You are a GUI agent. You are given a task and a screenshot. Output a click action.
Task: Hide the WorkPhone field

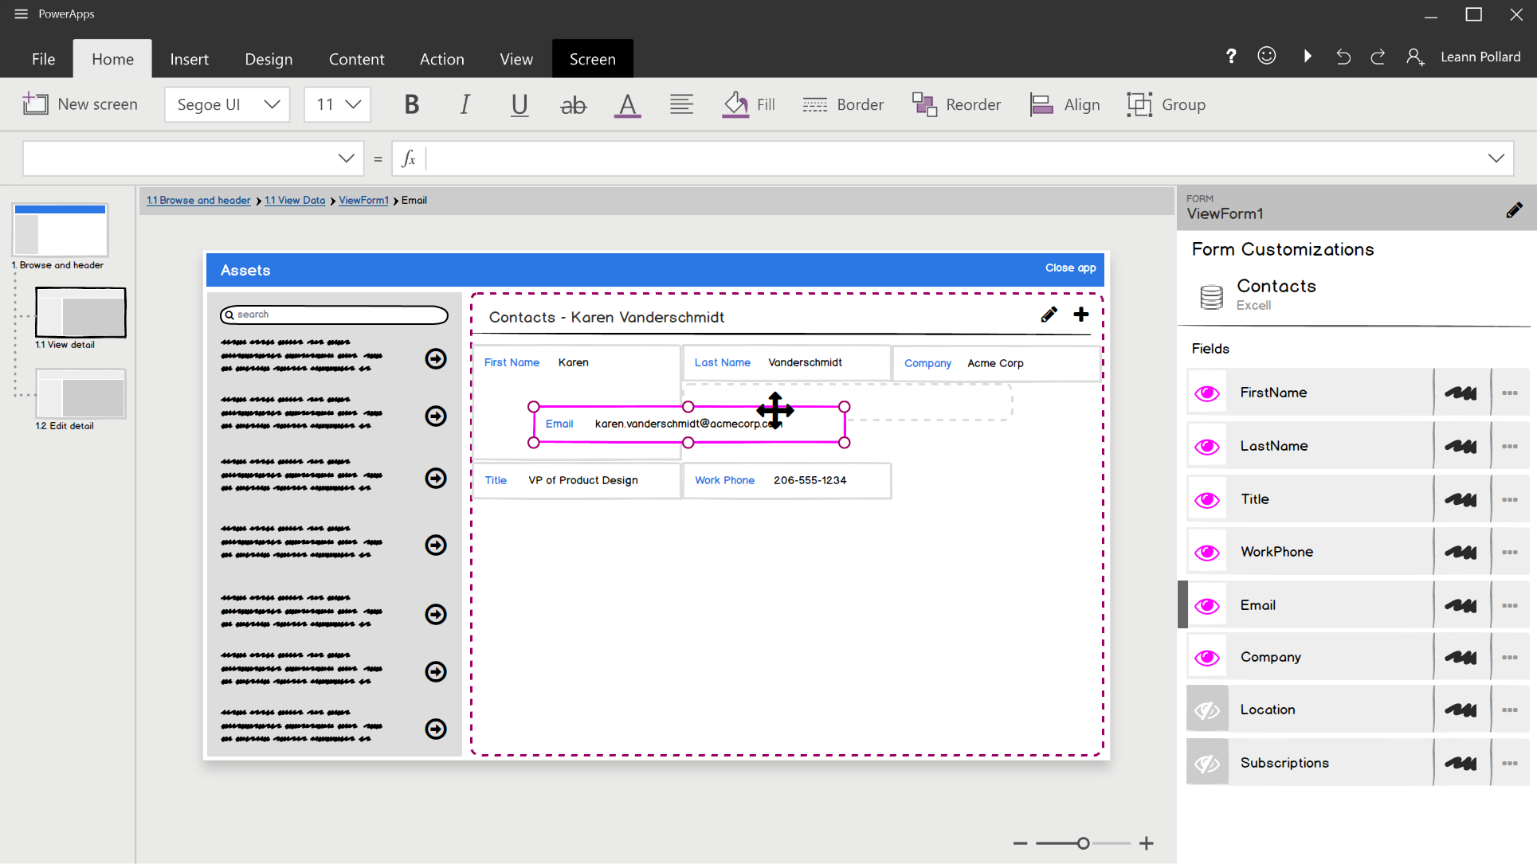click(1207, 552)
